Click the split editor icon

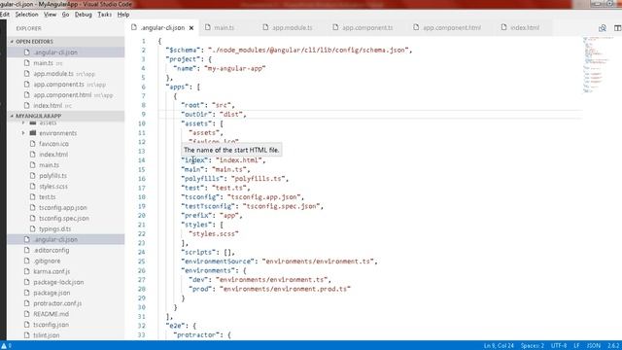click(x=617, y=28)
